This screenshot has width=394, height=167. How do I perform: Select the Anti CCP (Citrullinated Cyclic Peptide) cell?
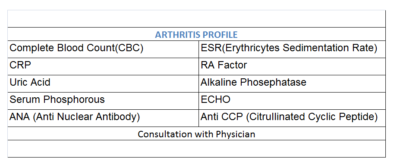292,118
